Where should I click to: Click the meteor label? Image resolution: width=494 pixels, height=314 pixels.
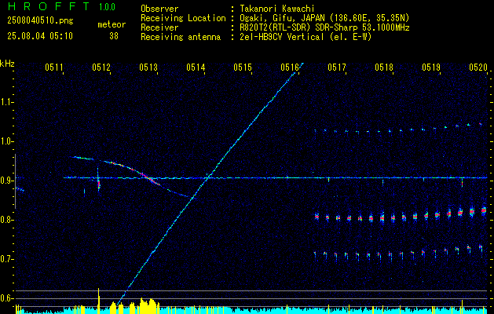pyautogui.click(x=112, y=24)
